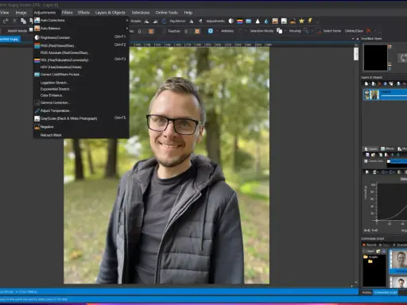Click the Record button in Commands script
407x305 pixels.
(370, 245)
